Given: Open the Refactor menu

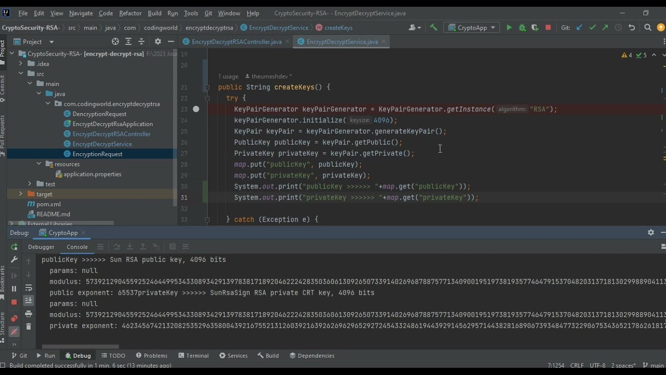Looking at the screenshot, I should pyautogui.click(x=130, y=13).
